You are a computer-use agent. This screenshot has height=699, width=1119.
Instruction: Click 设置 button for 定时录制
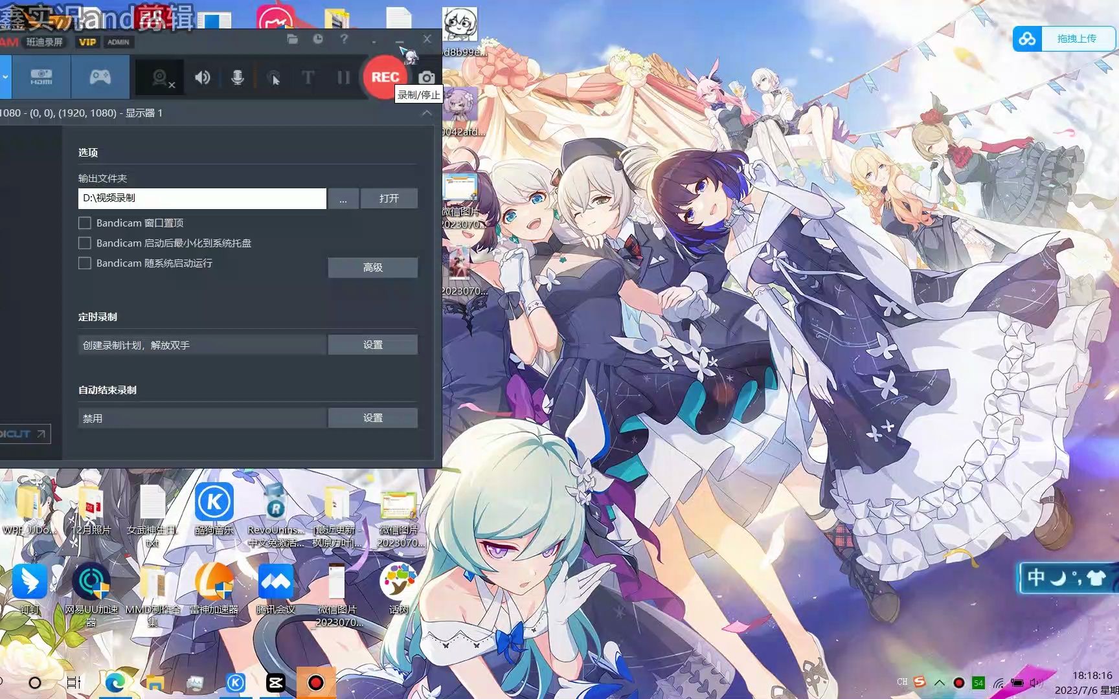click(x=372, y=345)
